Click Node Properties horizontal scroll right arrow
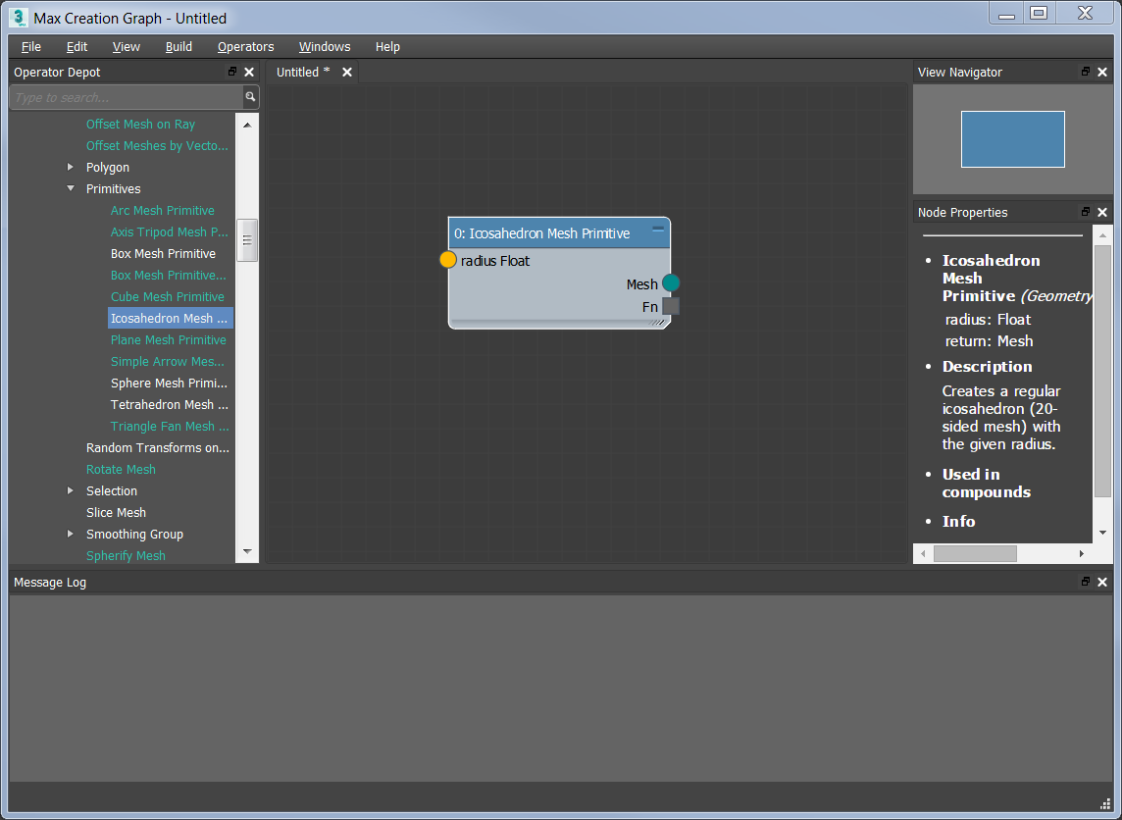 click(x=1081, y=553)
